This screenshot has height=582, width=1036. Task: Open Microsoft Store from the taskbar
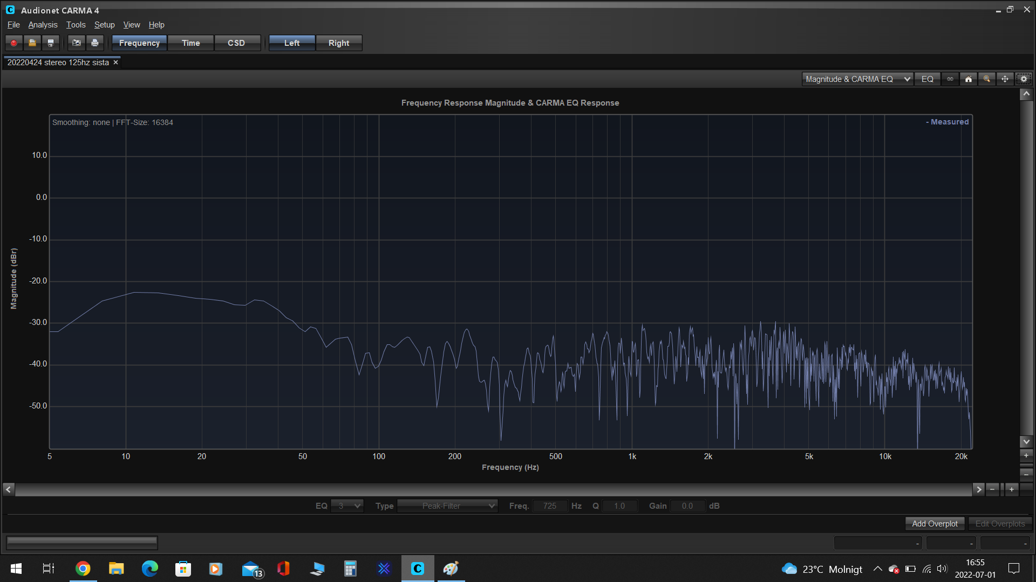(x=183, y=569)
